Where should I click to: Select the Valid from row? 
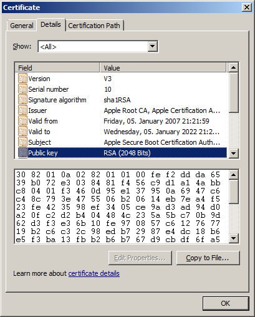pyautogui.click(x=121, y=121)
